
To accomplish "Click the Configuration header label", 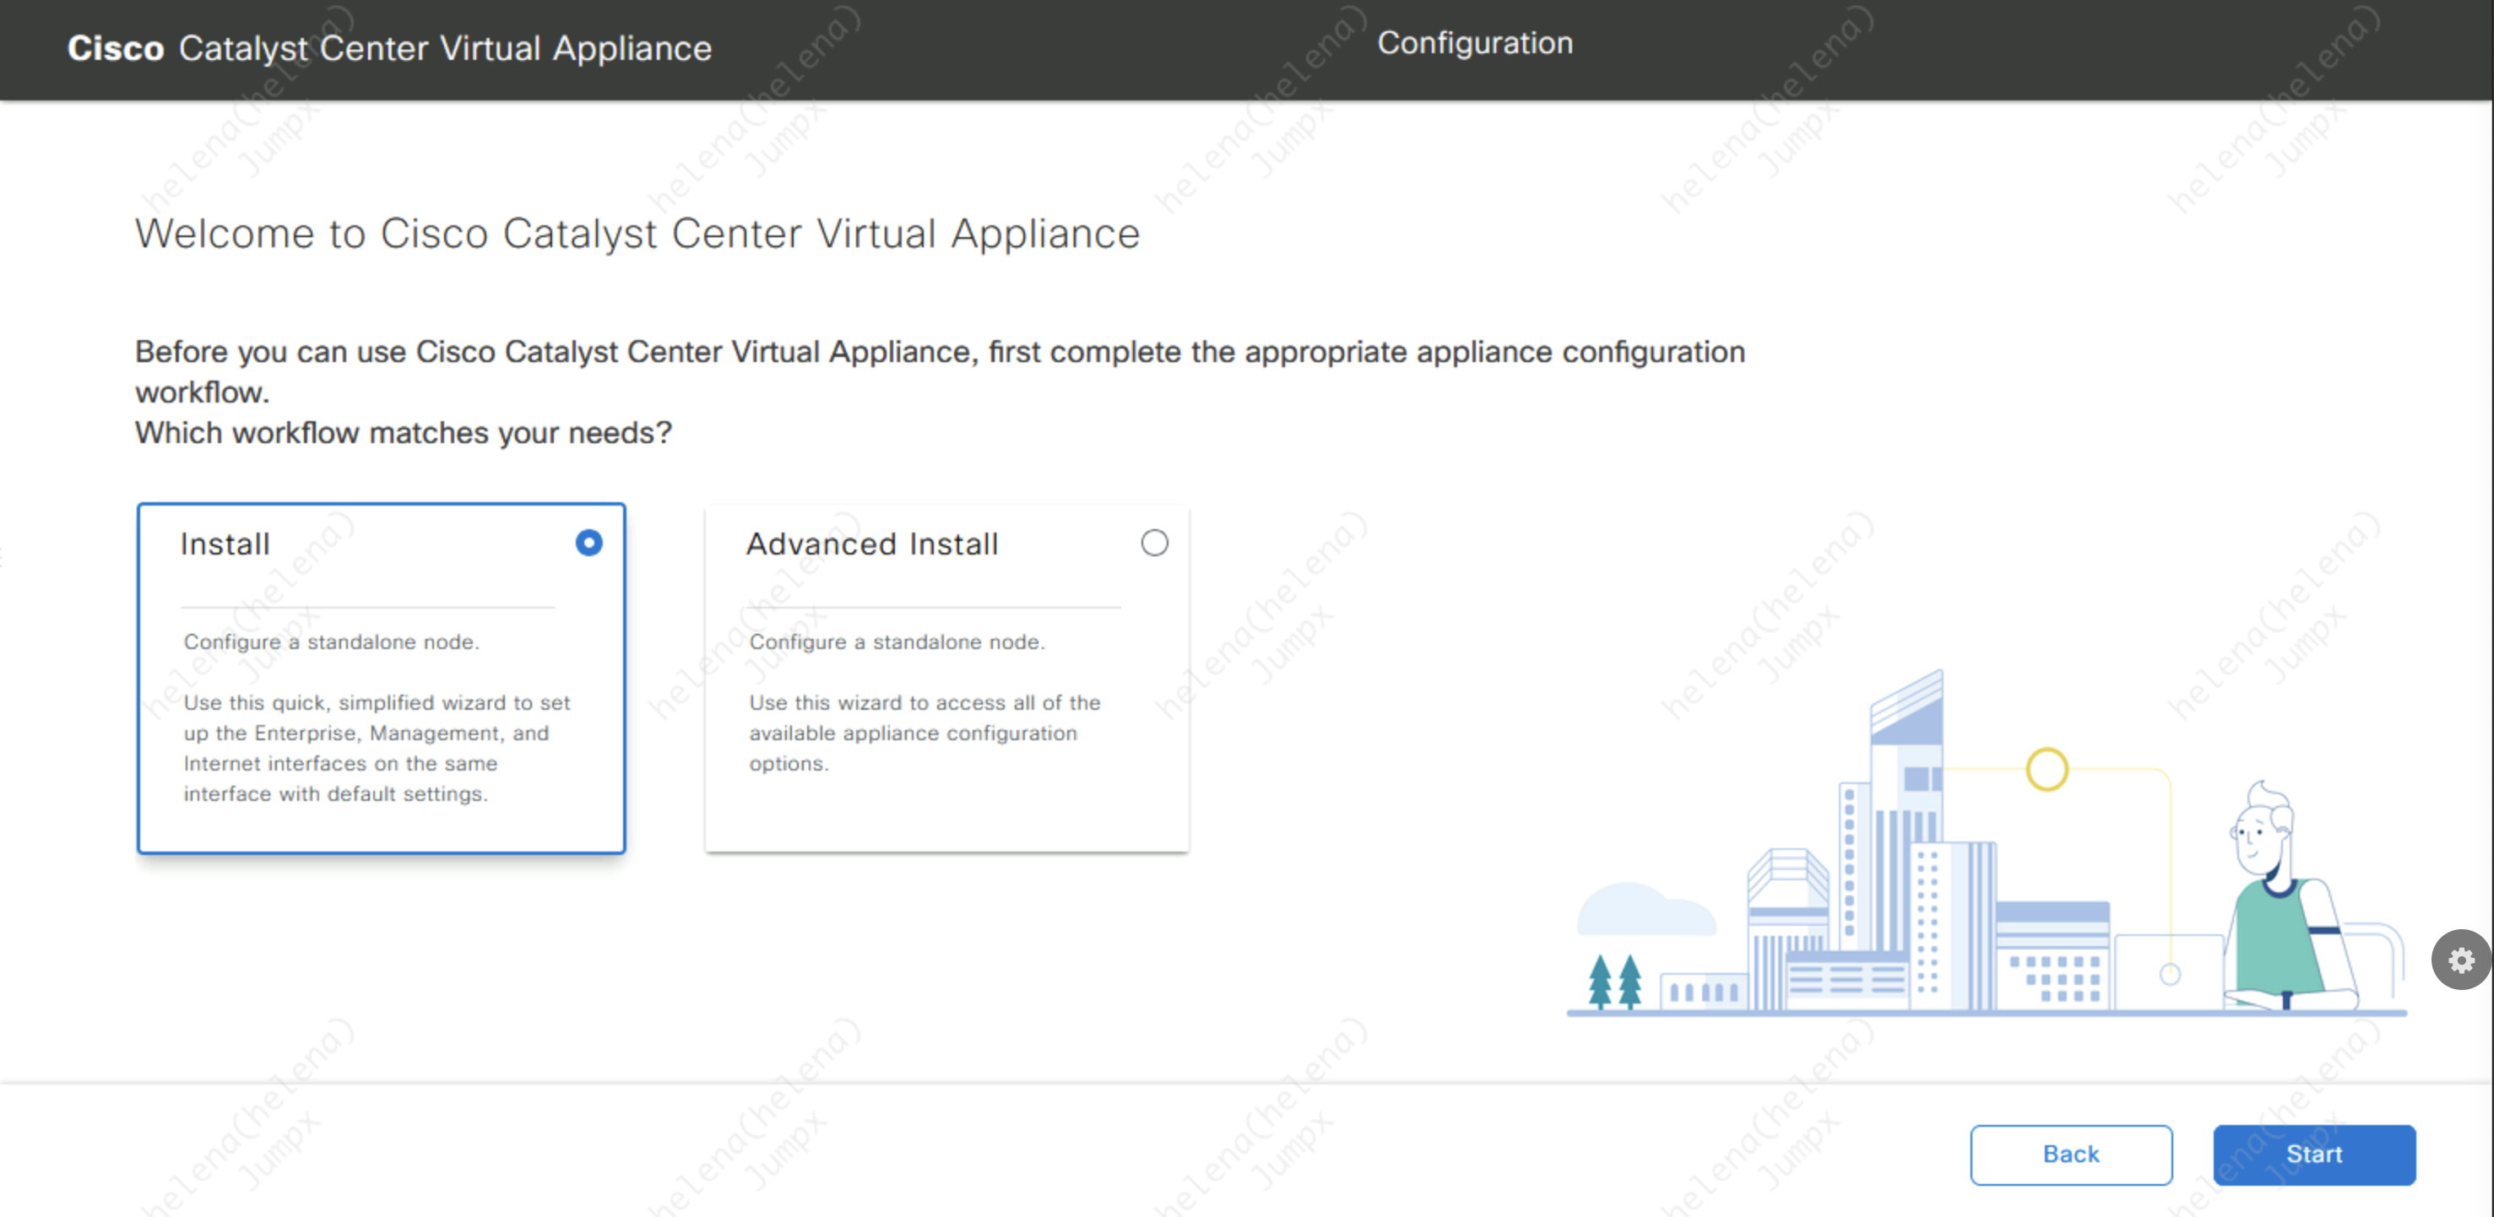I will pyautogui.click(x=1474, y=44).
